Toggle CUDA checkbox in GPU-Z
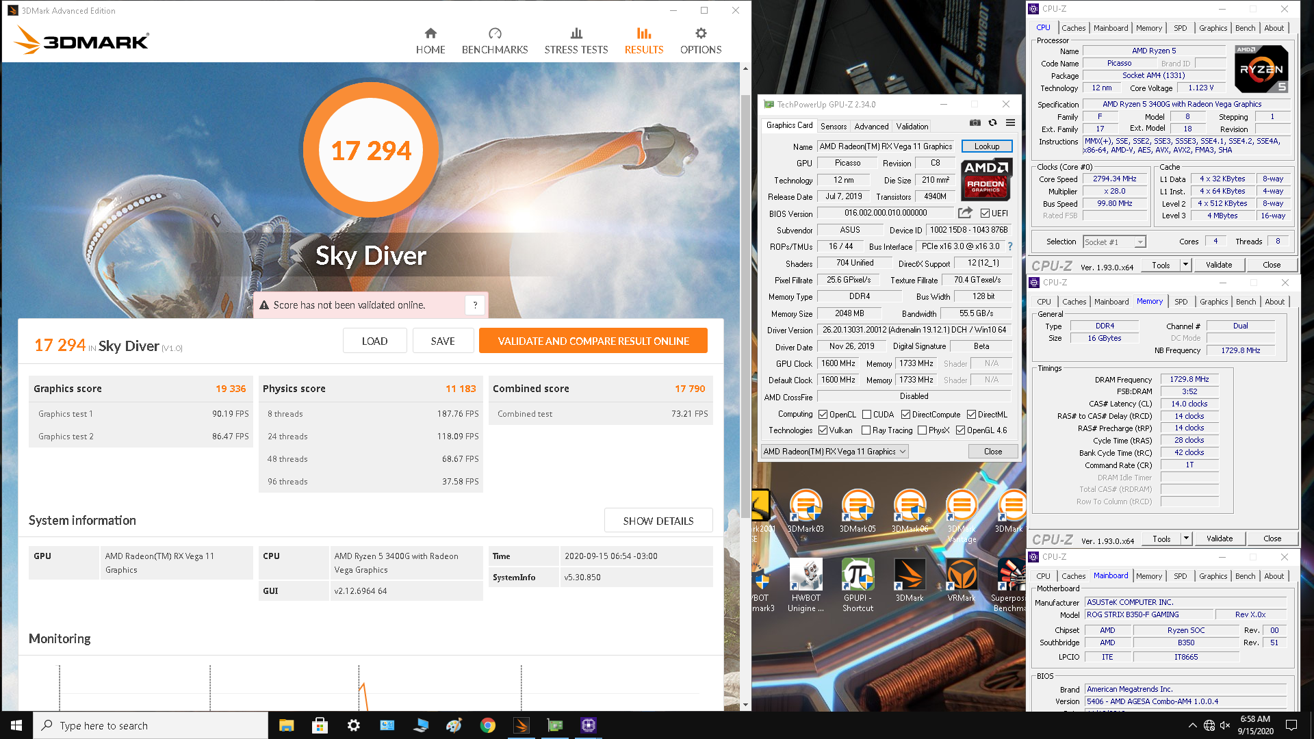The width and height of the screenshot is (1314, 739). [867, 415]
